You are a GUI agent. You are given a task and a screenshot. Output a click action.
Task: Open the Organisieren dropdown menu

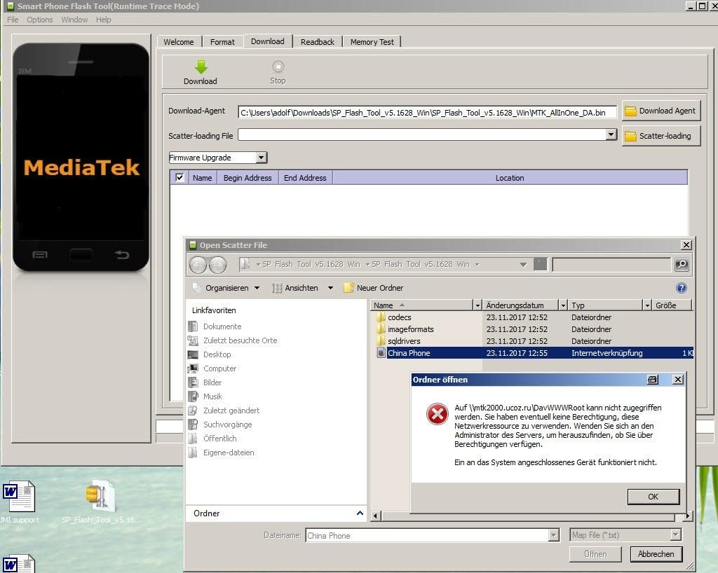pyautogui.click(x=257, y=288)
